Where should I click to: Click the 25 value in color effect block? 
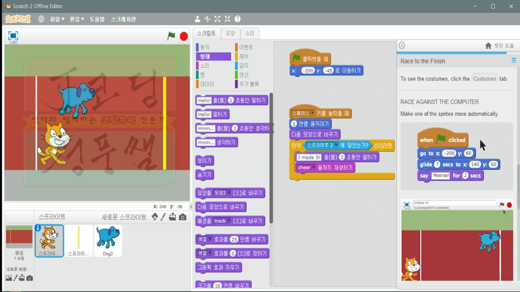pos(234,240)
